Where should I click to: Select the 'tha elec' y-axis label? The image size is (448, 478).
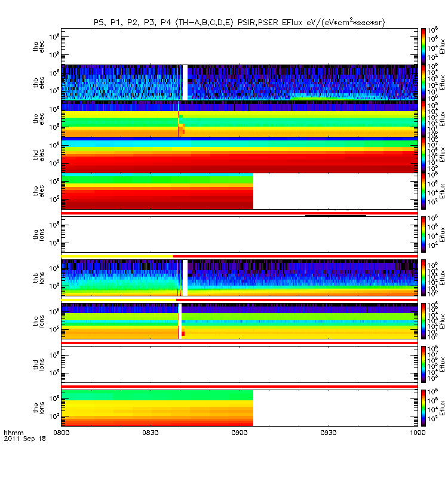pos(39,47)
